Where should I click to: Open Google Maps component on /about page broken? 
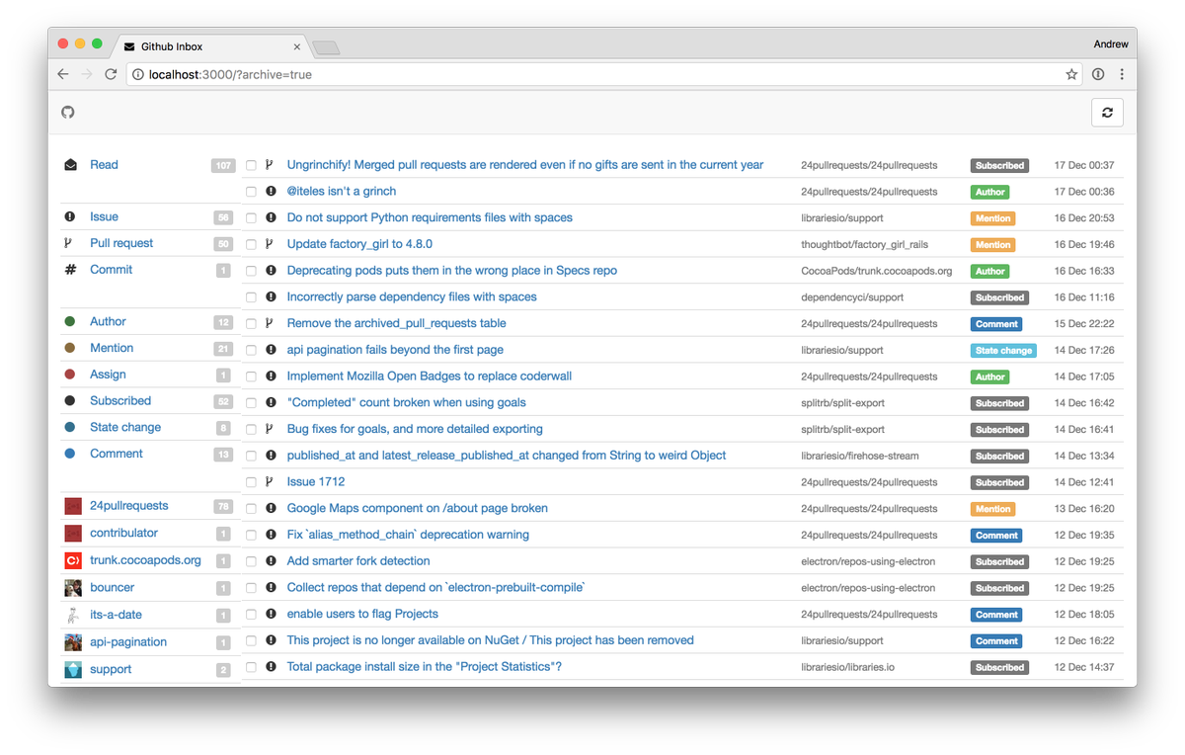point(417,508)
